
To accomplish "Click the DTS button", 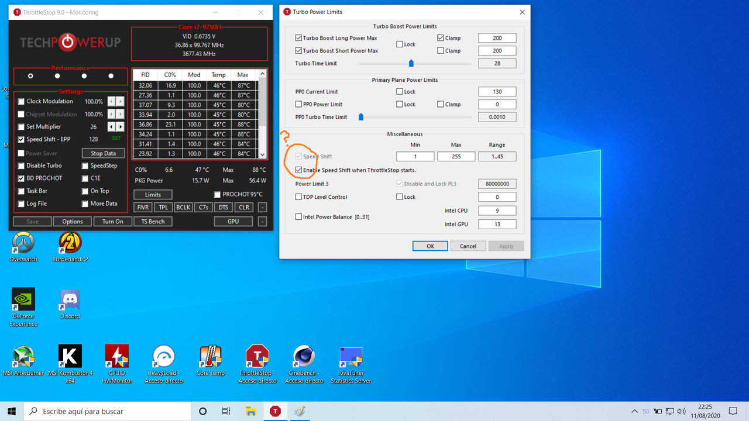I will [224, 208].
